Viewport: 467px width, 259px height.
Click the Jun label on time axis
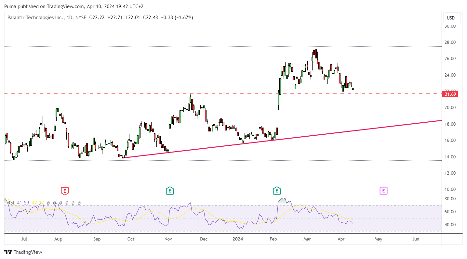(416, 239)
